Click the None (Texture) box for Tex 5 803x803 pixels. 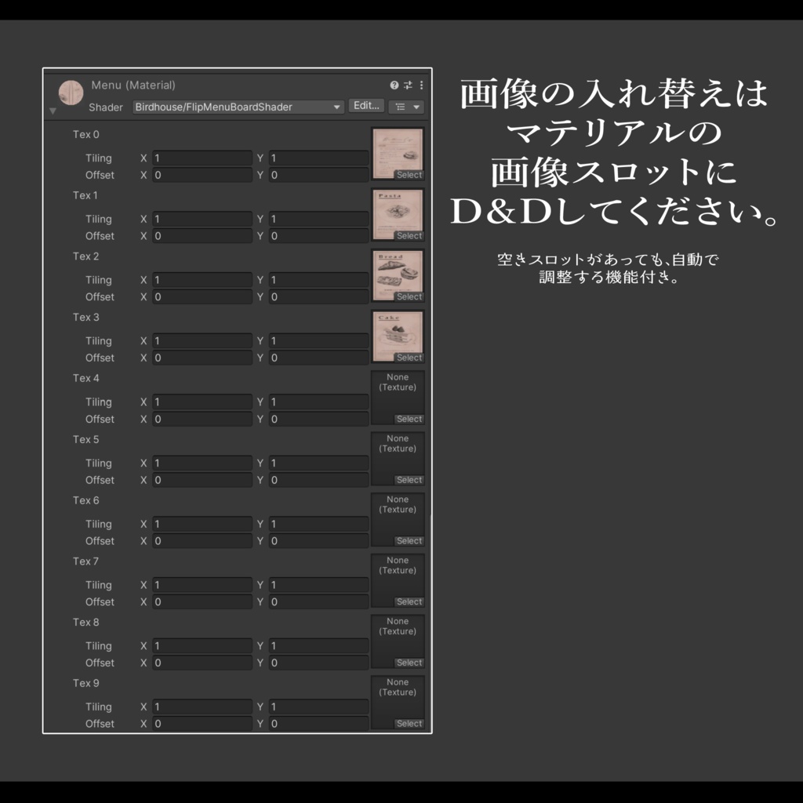click(x=398, y=458)
